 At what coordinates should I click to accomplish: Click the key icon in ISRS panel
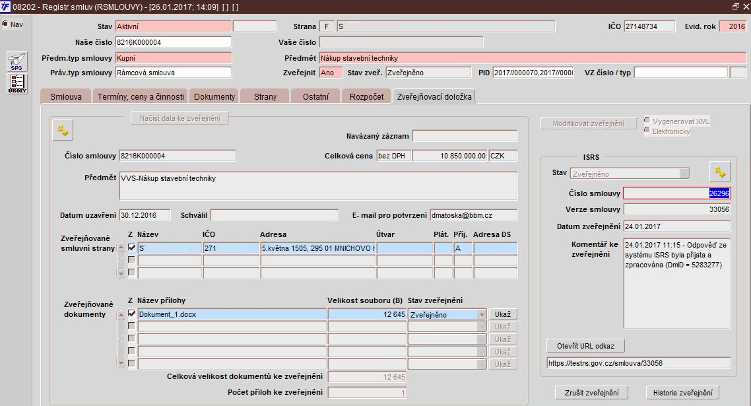tap(720, 172)
